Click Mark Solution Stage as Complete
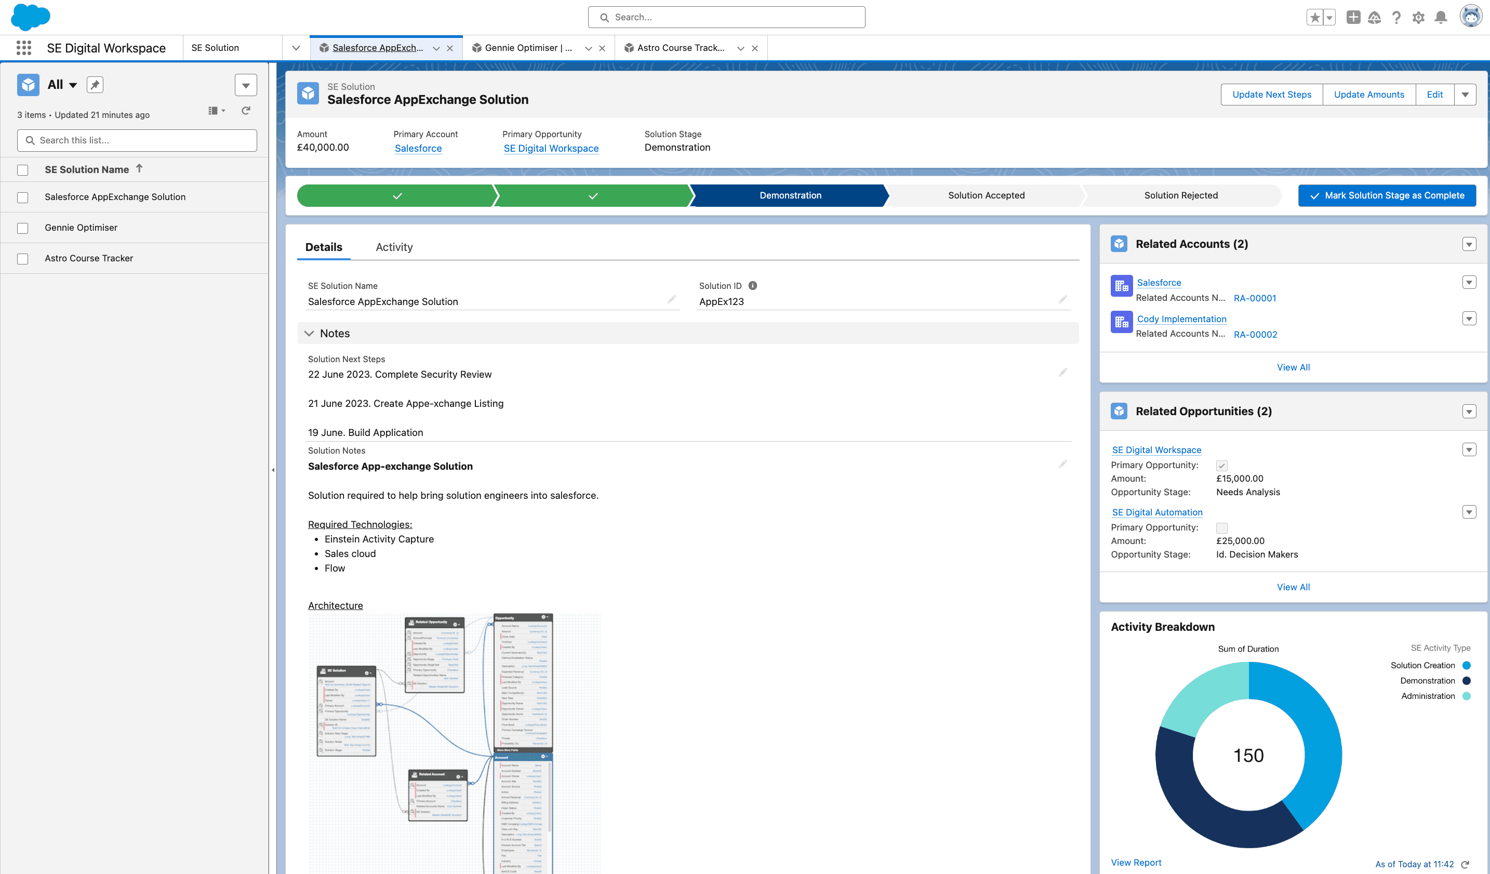 pos(1387,196)
